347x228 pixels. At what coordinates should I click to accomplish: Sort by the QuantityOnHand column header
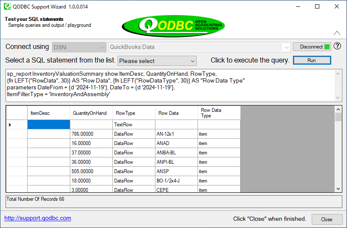91,113
